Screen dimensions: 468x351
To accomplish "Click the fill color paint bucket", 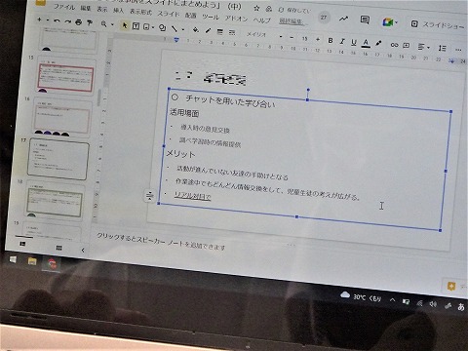I will [x=196, y=30].
